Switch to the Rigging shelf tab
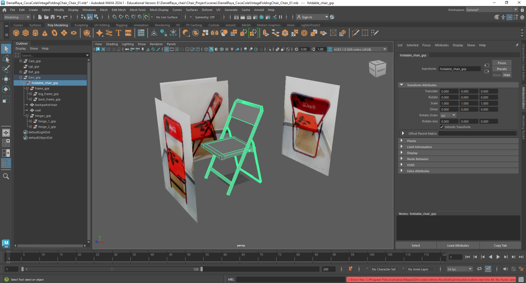Image resolution: width=526 pixels, height=283 pixels. coord(122,25)
